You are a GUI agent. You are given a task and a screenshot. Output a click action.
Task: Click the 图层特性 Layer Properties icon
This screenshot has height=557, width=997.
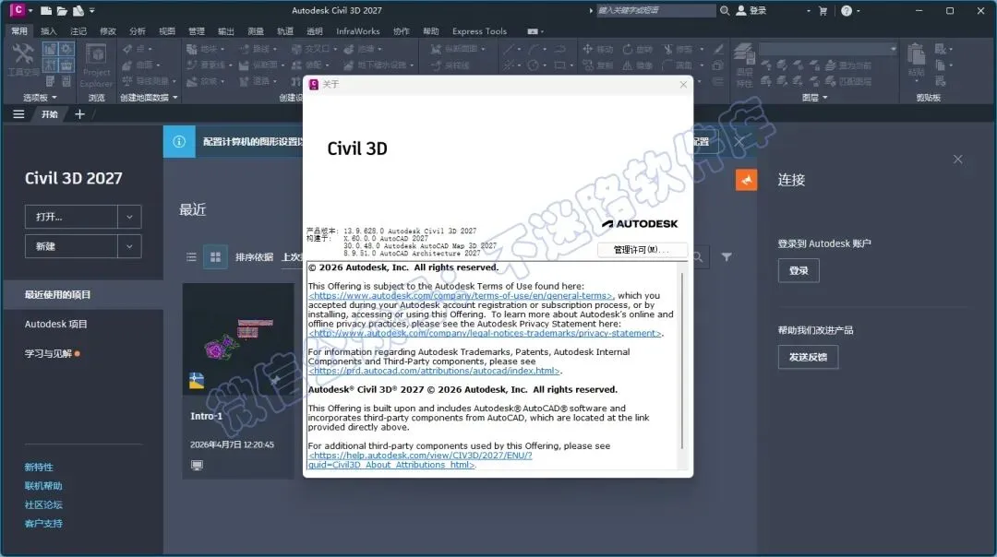744,53
